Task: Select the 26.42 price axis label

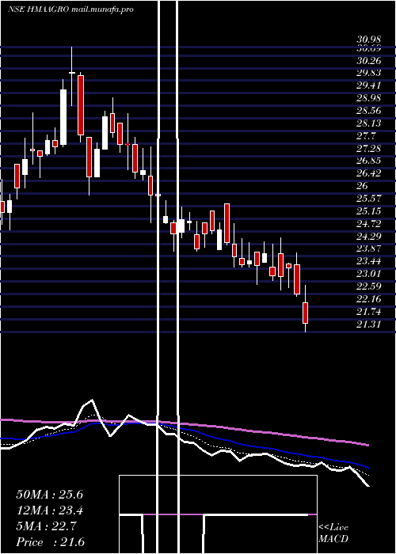Action: (x=369, y=173)
